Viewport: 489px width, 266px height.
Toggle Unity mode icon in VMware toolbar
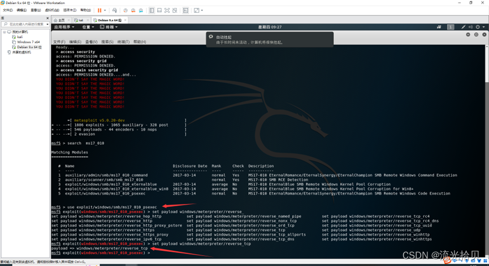point(175,10)
